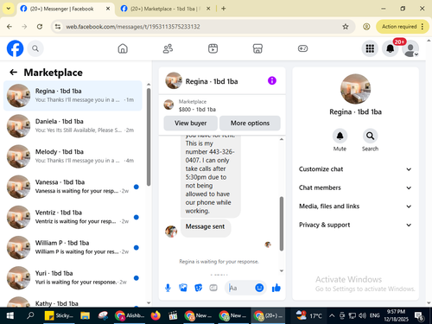Open Regina 1bd 1ba conversation

click(73, 96)
